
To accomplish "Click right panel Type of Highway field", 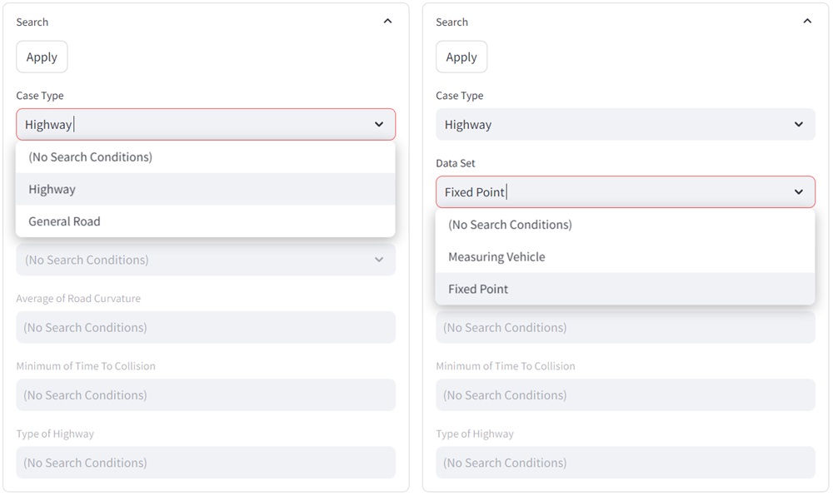I will click(x=625, y=463).
